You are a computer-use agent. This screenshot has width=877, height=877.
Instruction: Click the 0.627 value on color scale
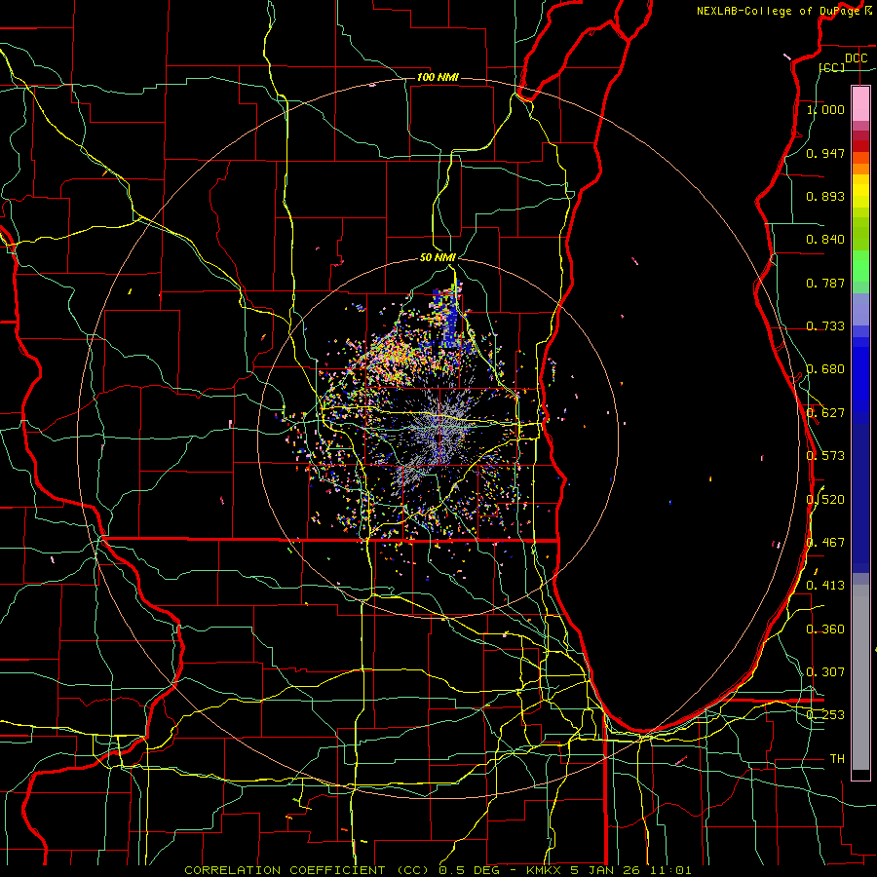(x=825, y=413)
